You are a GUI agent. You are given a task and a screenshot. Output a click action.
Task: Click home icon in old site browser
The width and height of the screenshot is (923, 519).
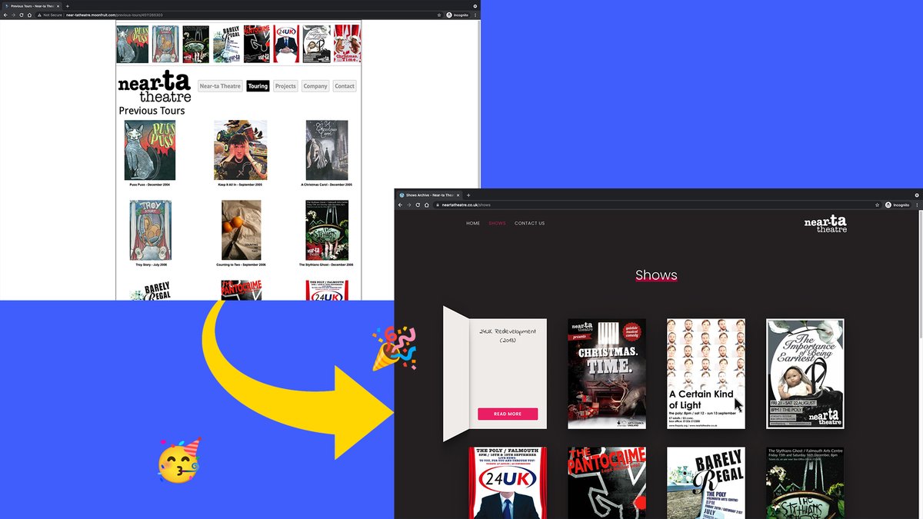(29, 15)
